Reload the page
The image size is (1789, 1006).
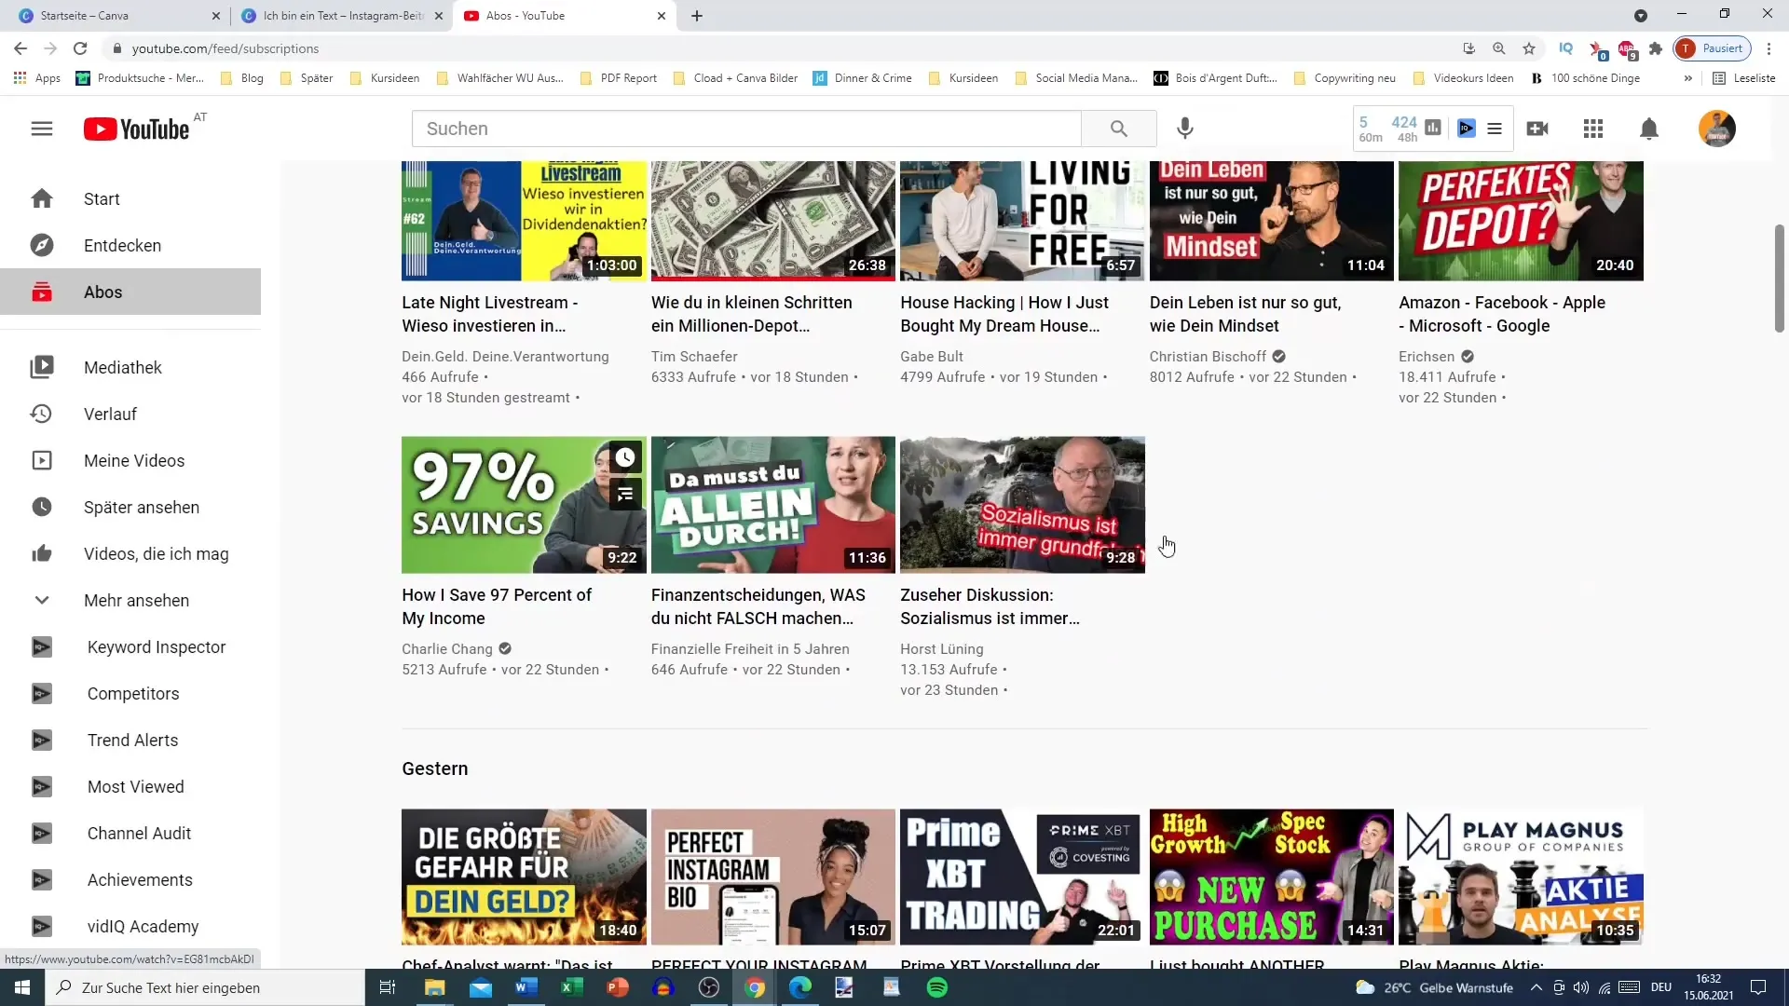(80, 48)
